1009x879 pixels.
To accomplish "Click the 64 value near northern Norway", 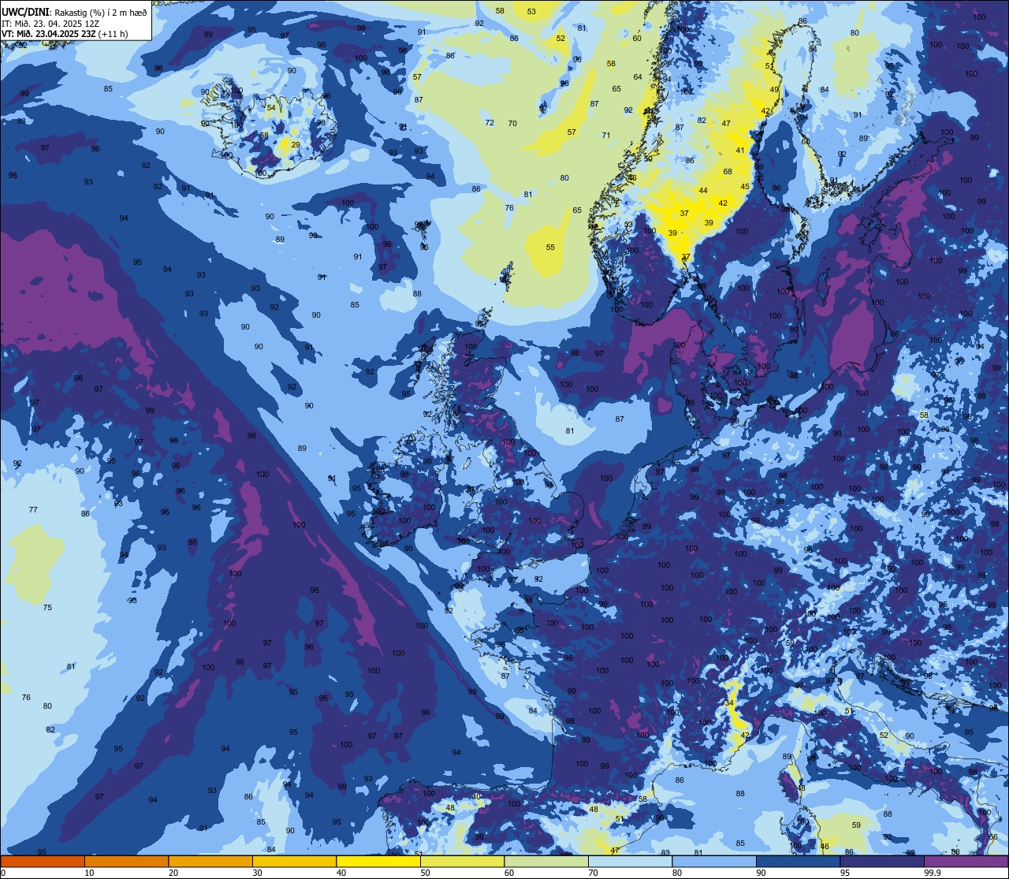I will (638, 77).
